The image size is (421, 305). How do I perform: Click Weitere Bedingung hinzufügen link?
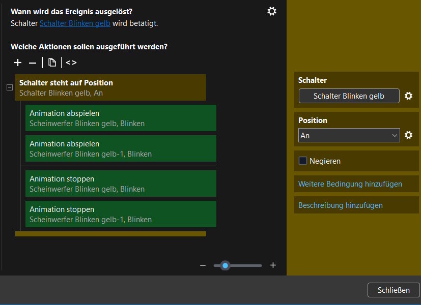[x=350, y=184]
